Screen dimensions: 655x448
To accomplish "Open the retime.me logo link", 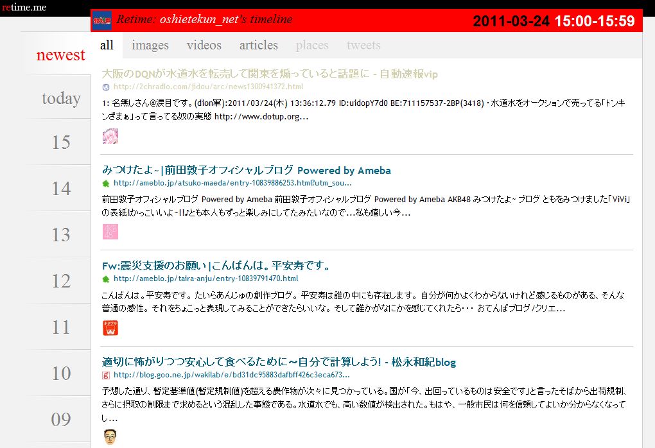I will point(24,7).
